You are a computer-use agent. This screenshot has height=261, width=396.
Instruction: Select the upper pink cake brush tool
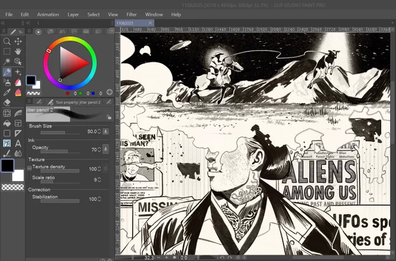(18, 82)
